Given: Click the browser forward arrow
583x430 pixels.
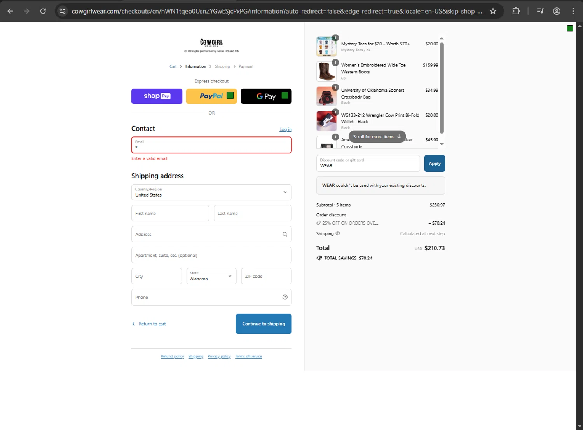Looking at the screenshot, I should click(x=26, y=11).
